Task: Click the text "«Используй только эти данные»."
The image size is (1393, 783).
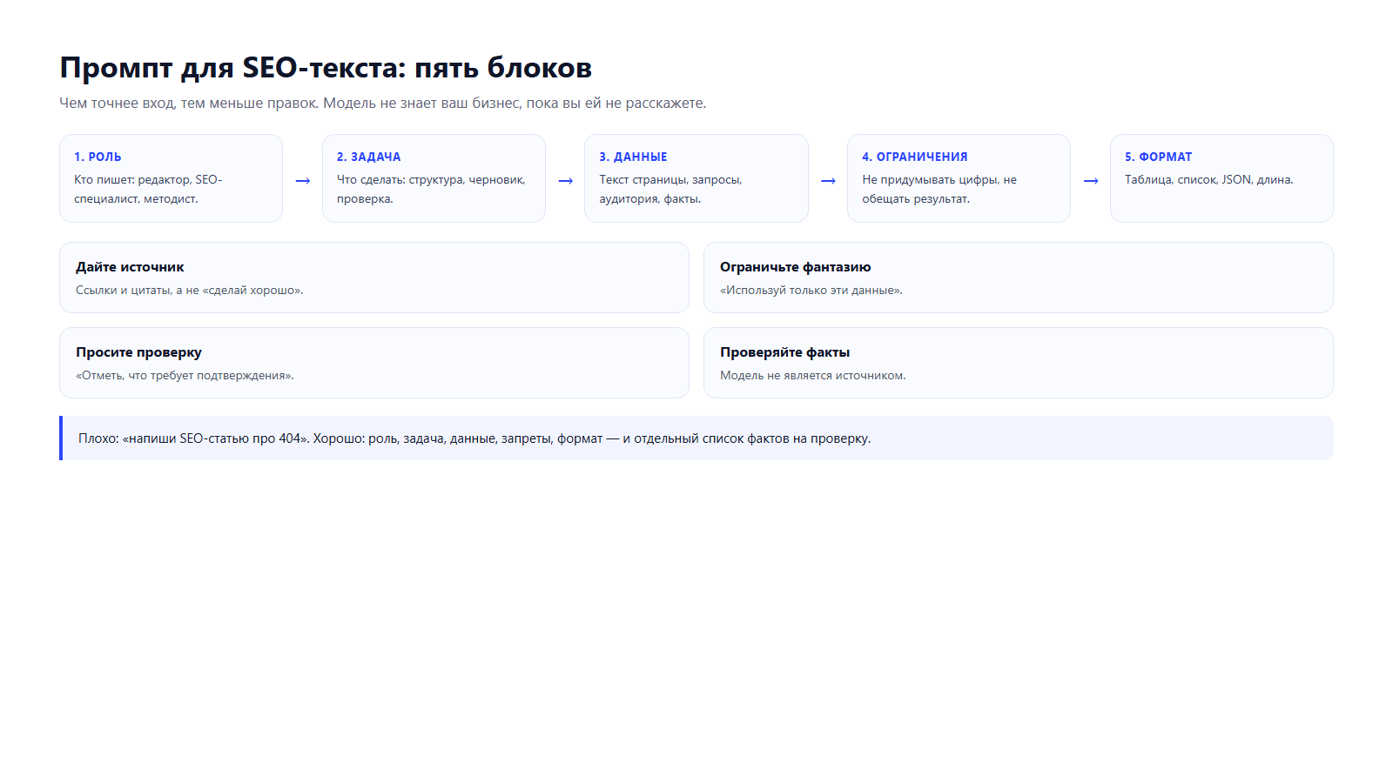Action: point(811,290)
